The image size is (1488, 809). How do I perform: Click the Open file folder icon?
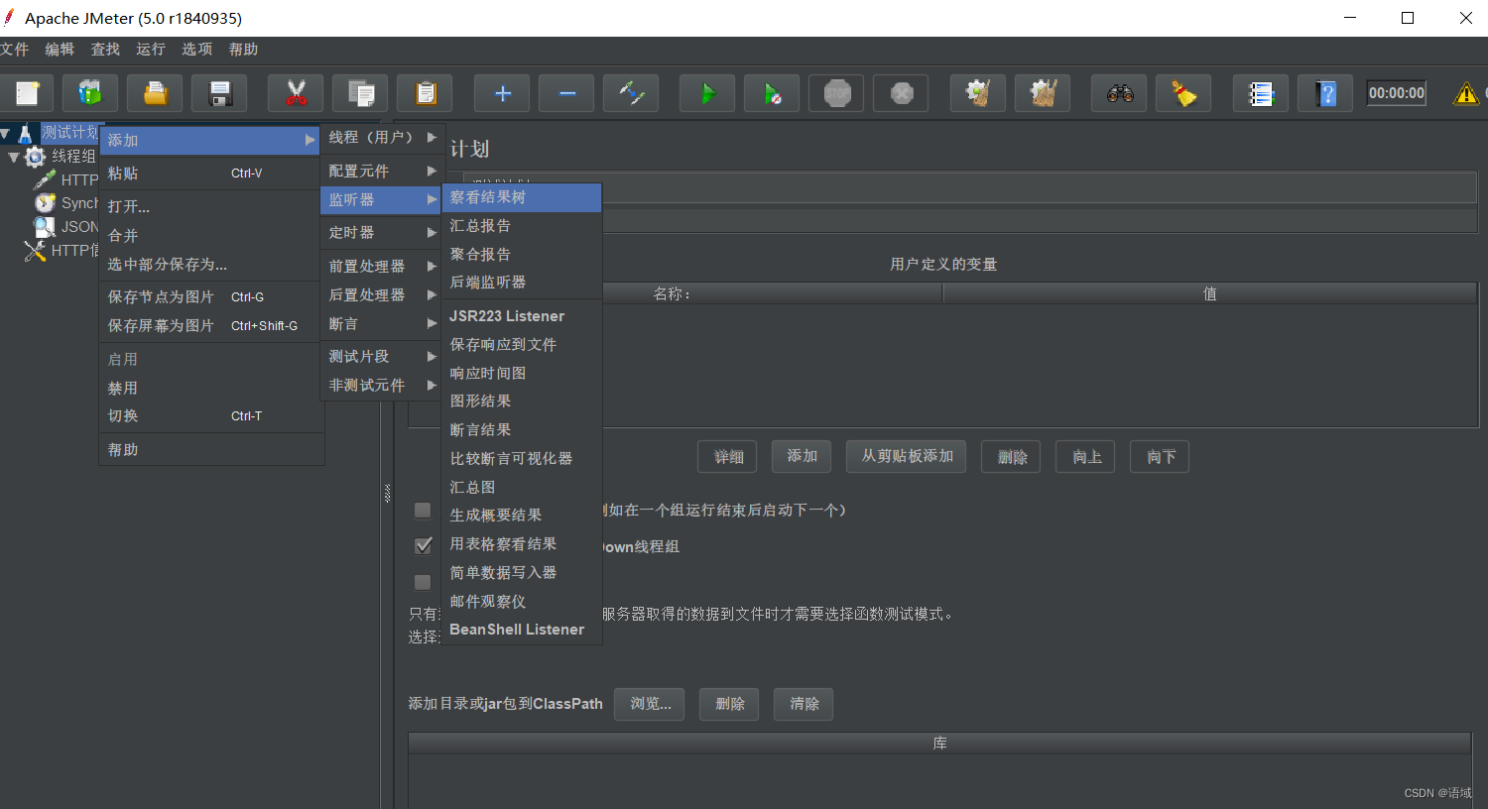pyautogui.click(x=155, y=93)
